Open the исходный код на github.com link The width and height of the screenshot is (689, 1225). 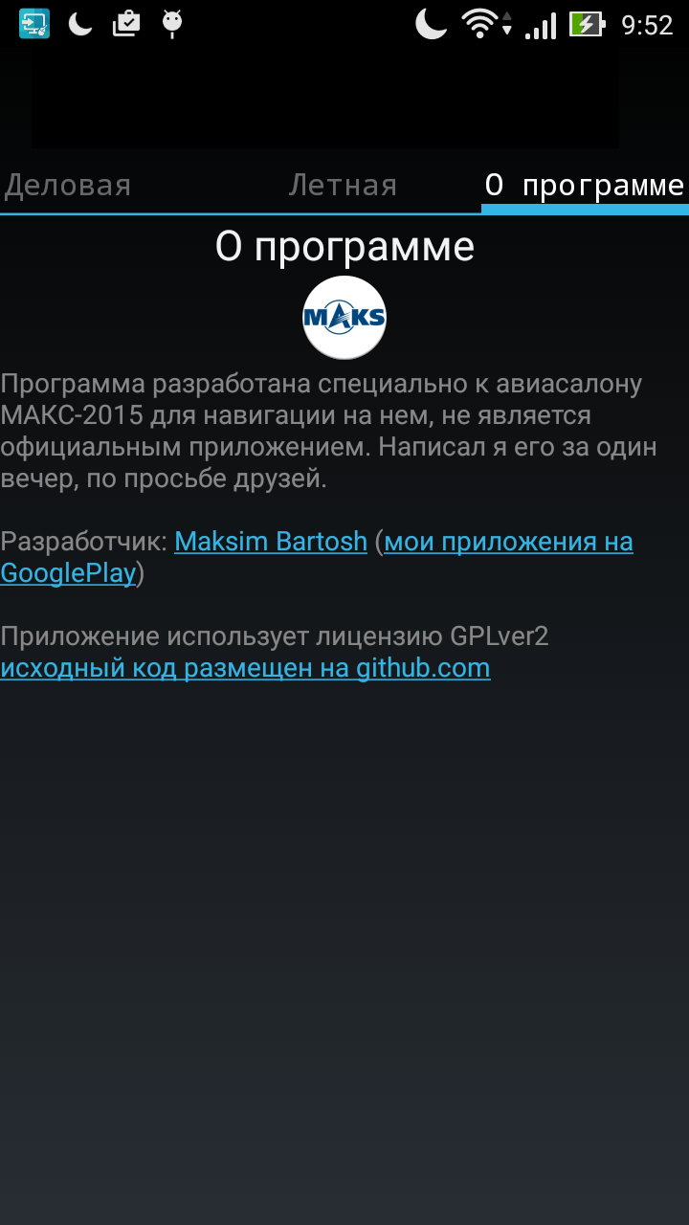coord(245,668)
